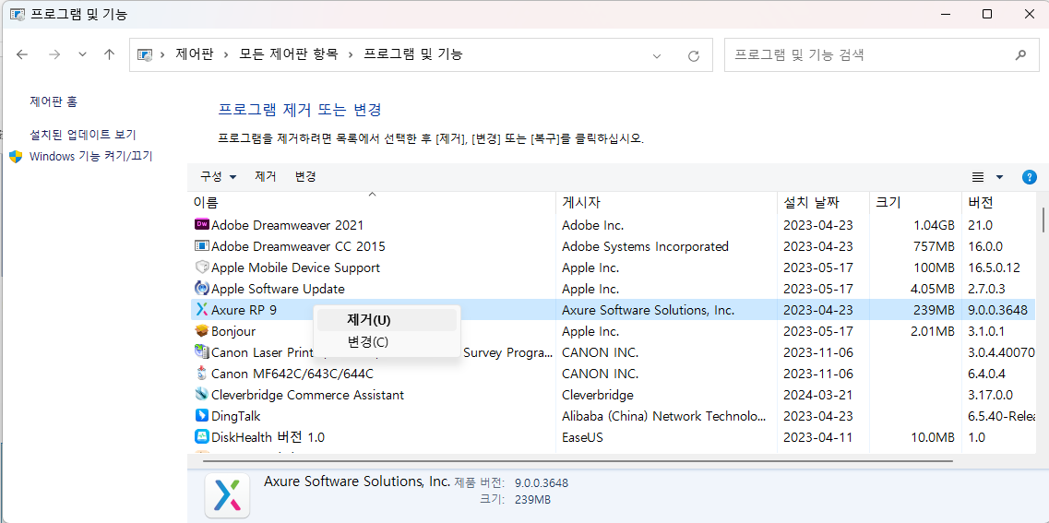The image size is (1049, 523).
Task: Select the Canon MF642C/643C/644C row
Action: click(x=612, y=374)
